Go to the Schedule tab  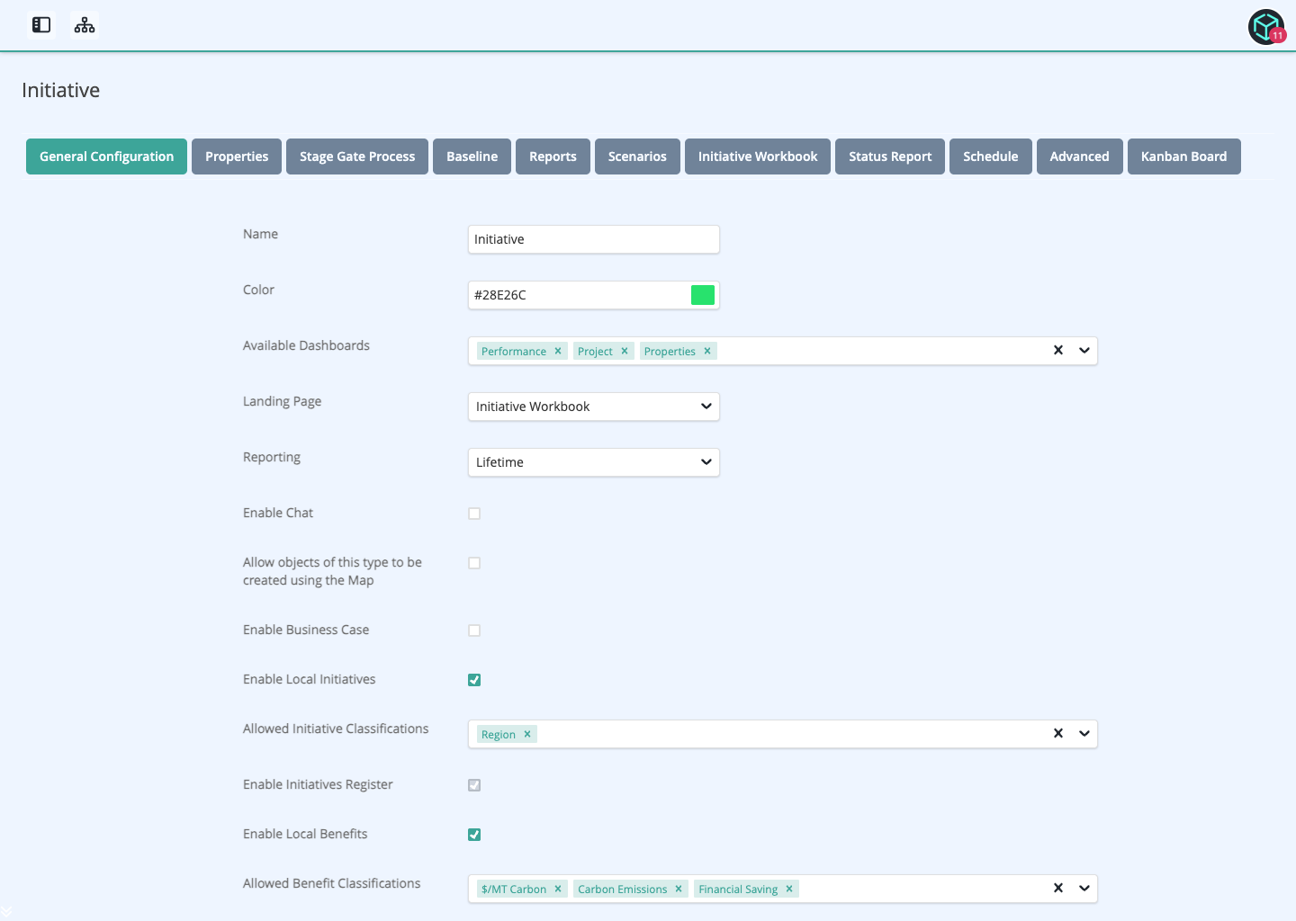click(x=991, y=156)
